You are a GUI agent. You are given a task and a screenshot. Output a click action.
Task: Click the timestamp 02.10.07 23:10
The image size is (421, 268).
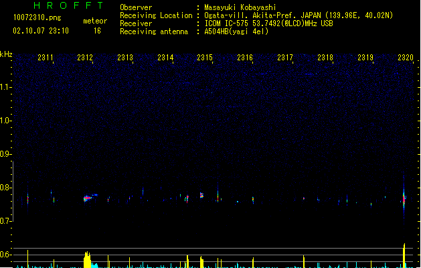click(41, 31)
